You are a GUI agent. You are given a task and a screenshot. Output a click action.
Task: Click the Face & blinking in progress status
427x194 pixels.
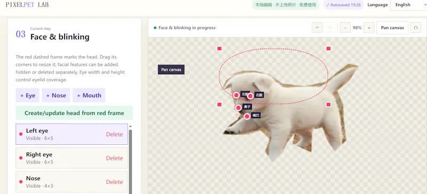coord(185,28)
